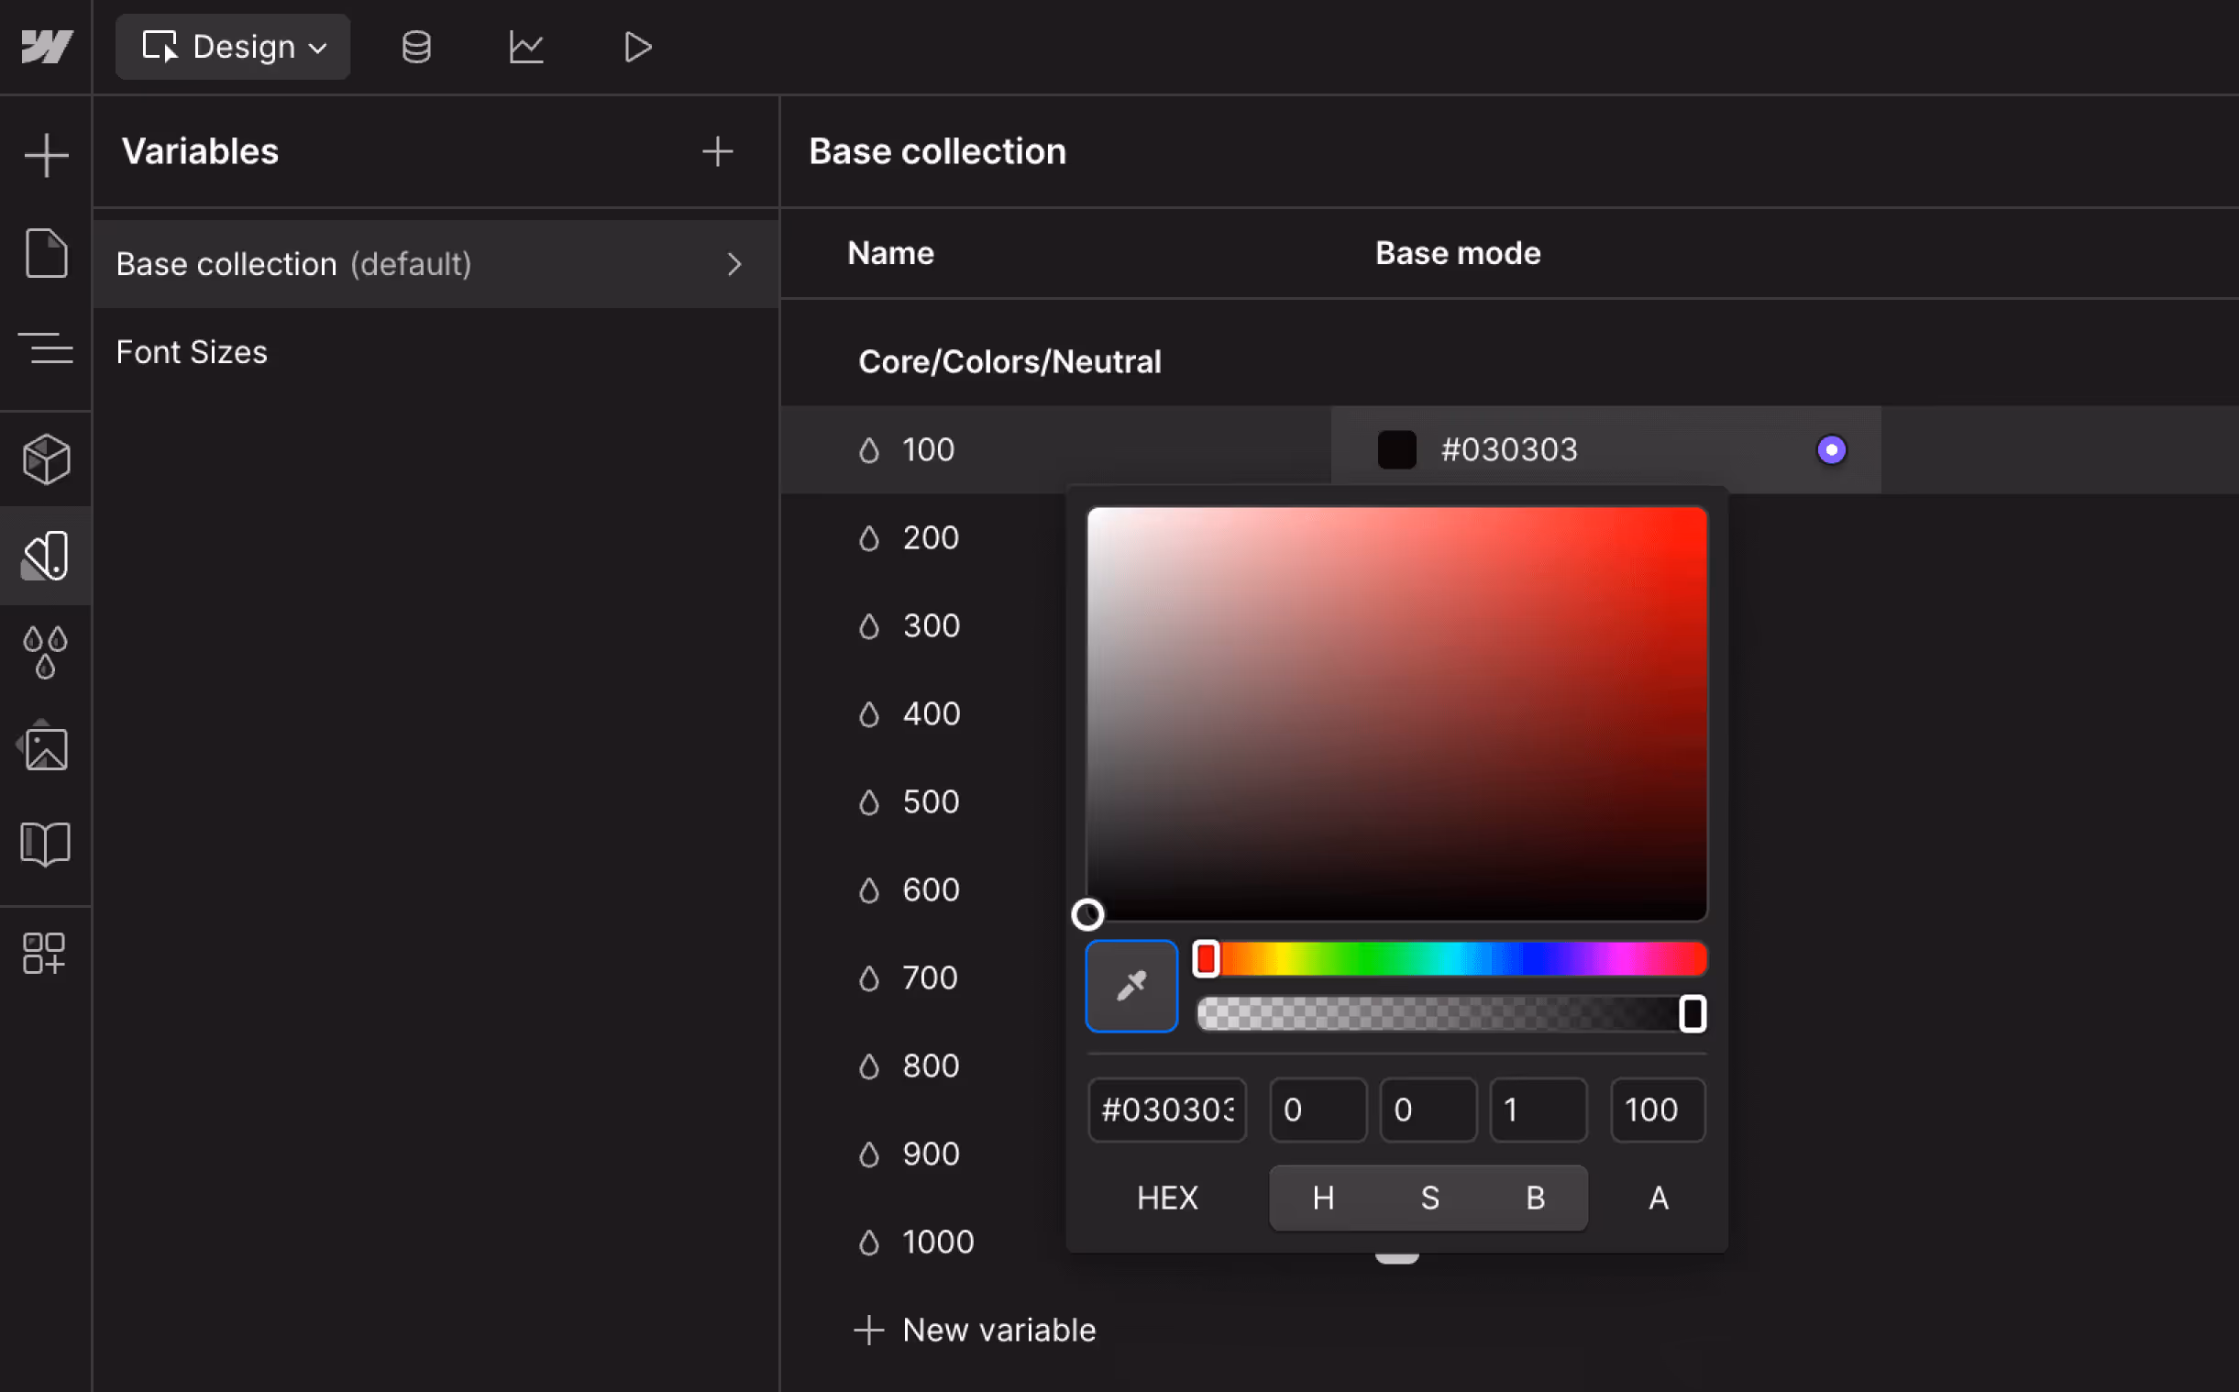Click the hex input field #030303
2239x1392 pixels.
click(1167, 1110)
